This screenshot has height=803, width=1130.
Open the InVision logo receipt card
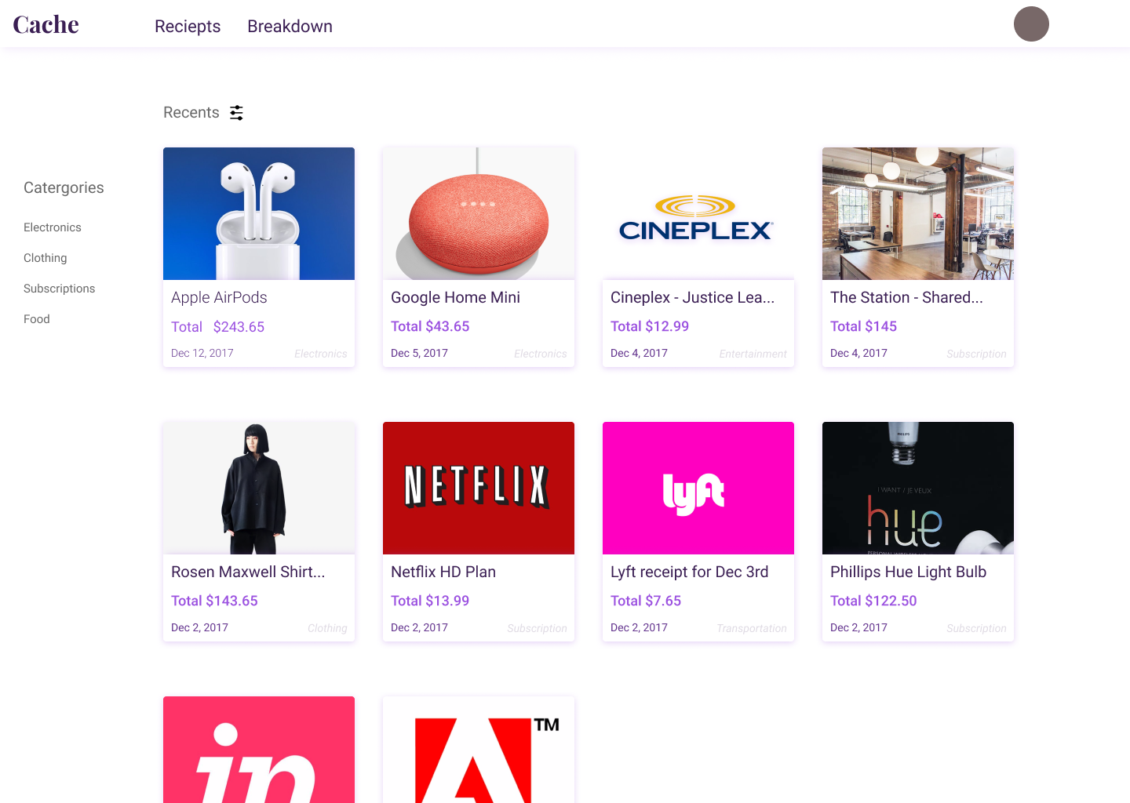coord(259,750)
